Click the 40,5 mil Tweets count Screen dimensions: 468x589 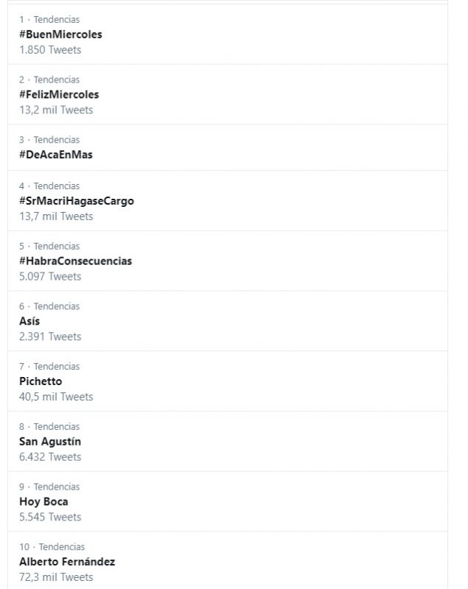(56, 397)
